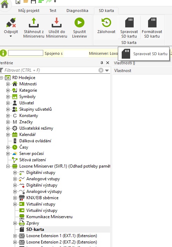The width and height of the screenshot is (172, 247).
Task: Select Analogové výstupy tree item
Action: click(44, 191)
